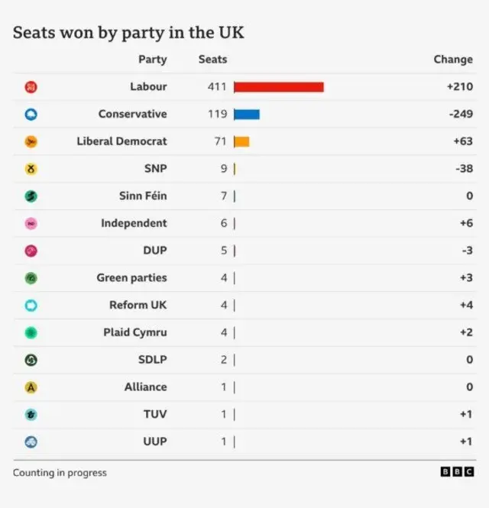This screenshot has width=489, height=508.
Task: Click the SNP party logo icon
Action: pos(31,169)
